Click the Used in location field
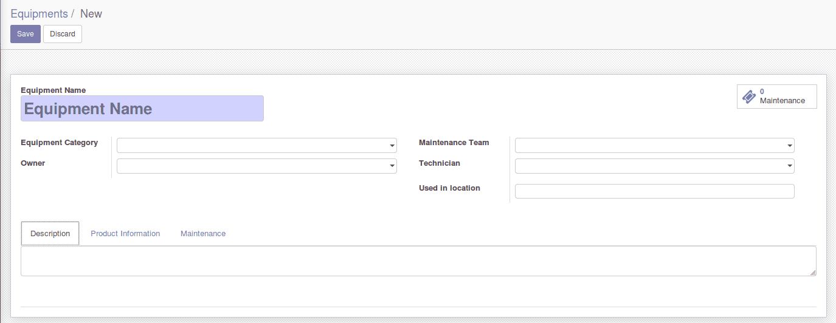 point(655,191)
